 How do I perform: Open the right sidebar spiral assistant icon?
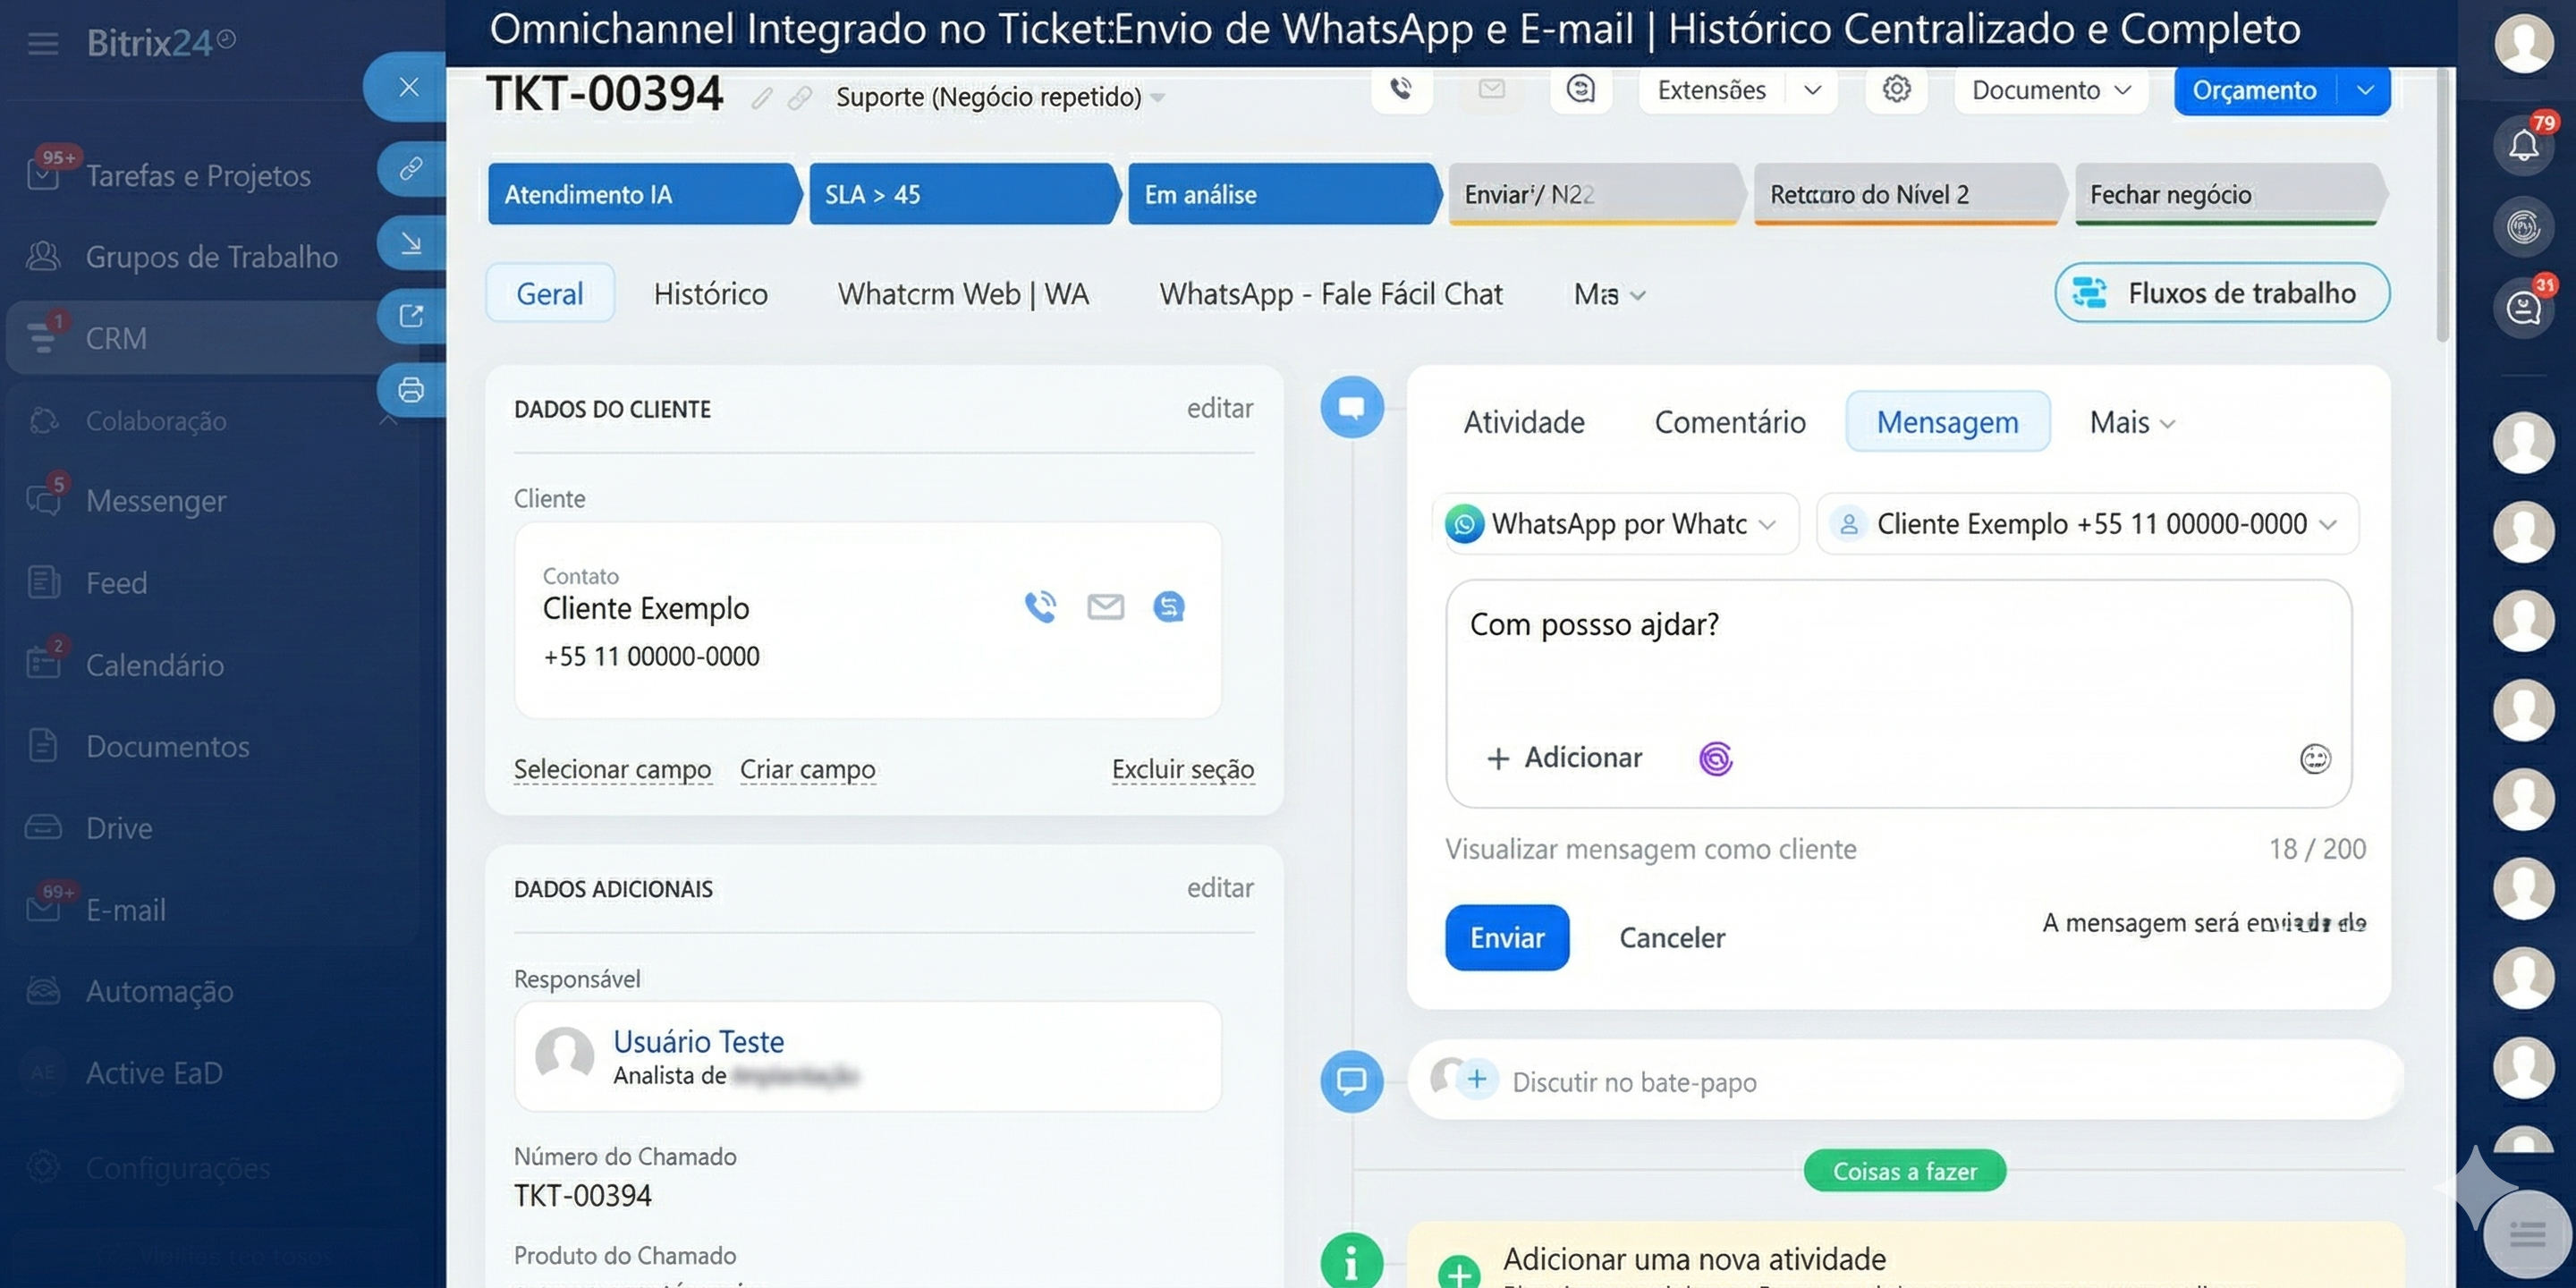pos(2523,227)
